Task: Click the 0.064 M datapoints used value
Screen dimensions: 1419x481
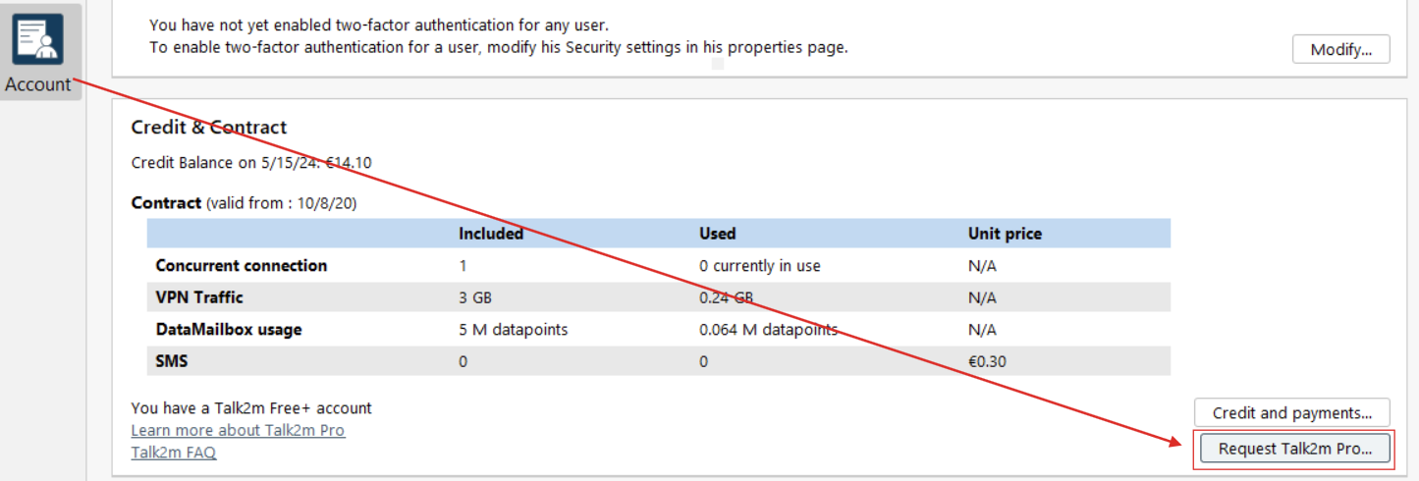Action: coord(768,330)
